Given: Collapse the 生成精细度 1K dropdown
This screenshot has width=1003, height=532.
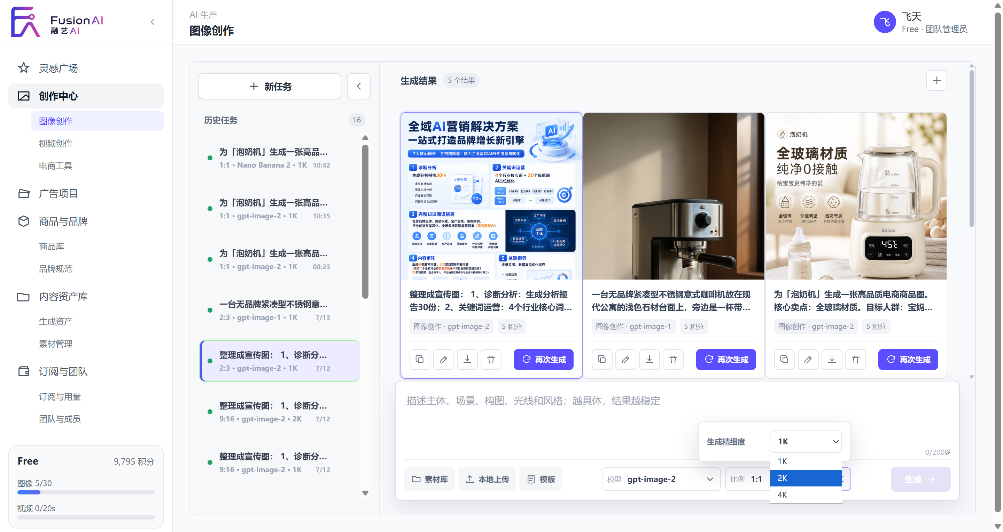Looking at the screenshot, I should [x=806, y=441].
